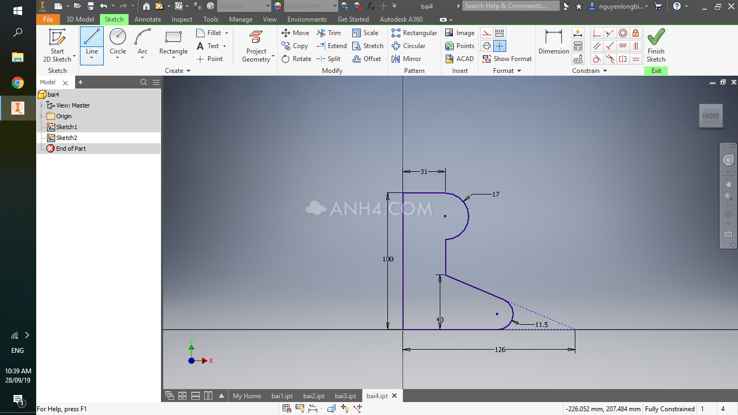This screenshot has width=738, height=415.
Task: Open the My Home tab
Action: pos(247,396)
